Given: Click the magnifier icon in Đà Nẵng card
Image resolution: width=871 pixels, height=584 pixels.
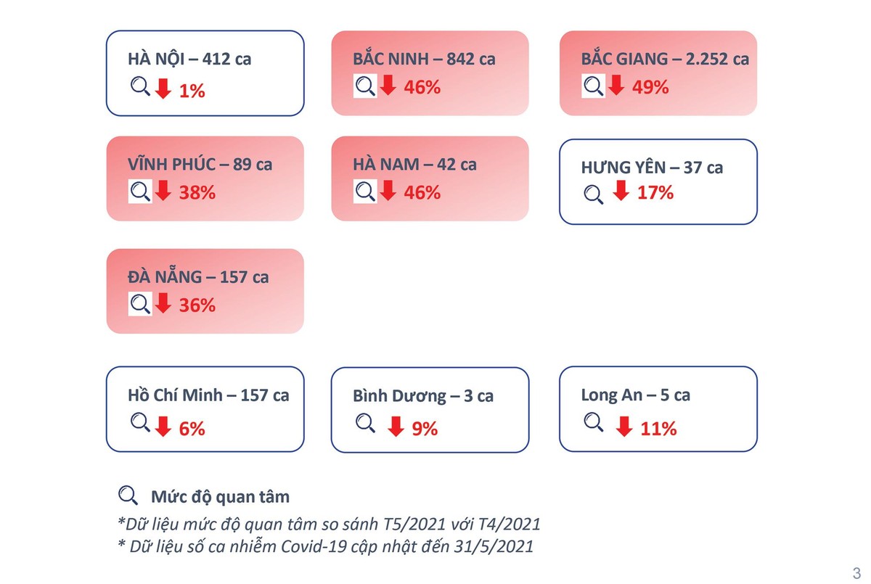Looking at the screenshot, I should [x=140, y=304].
